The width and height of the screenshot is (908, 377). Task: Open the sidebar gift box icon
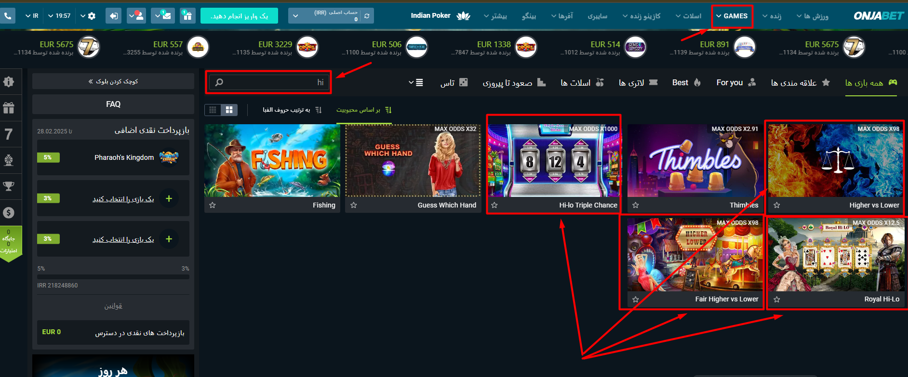9,108
